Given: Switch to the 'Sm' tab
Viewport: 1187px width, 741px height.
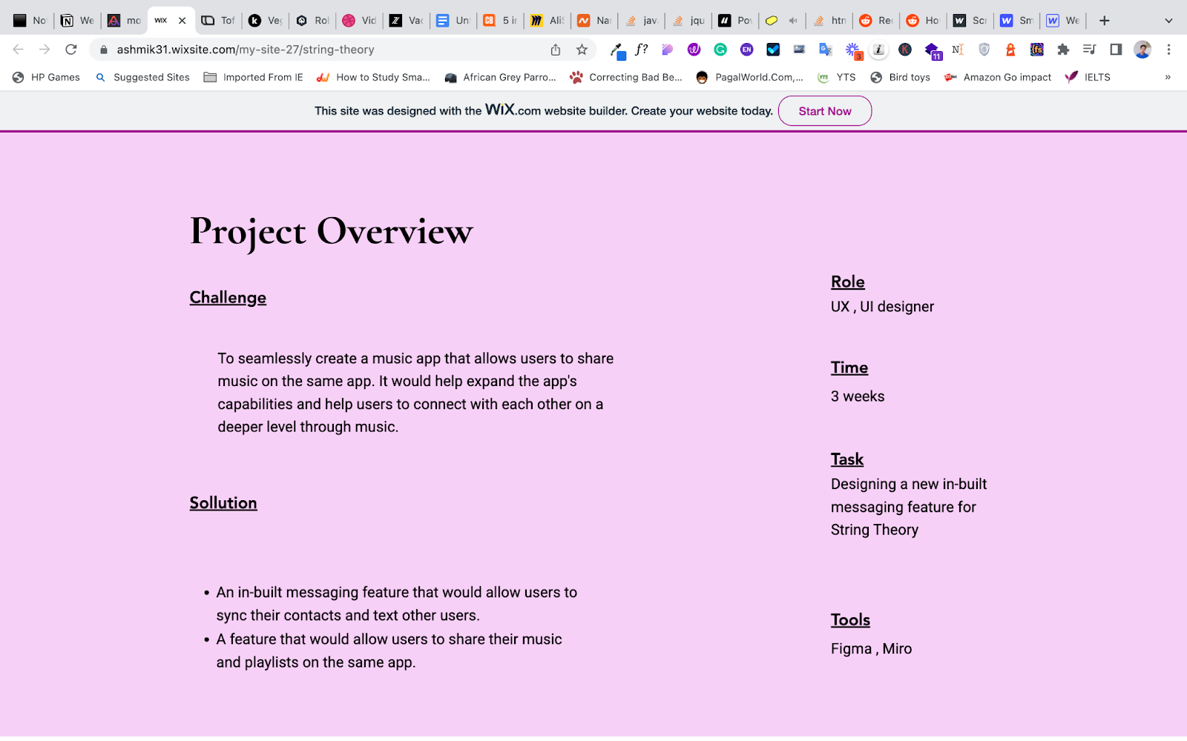Looking at the screenshot, I should coord(1017,21).
